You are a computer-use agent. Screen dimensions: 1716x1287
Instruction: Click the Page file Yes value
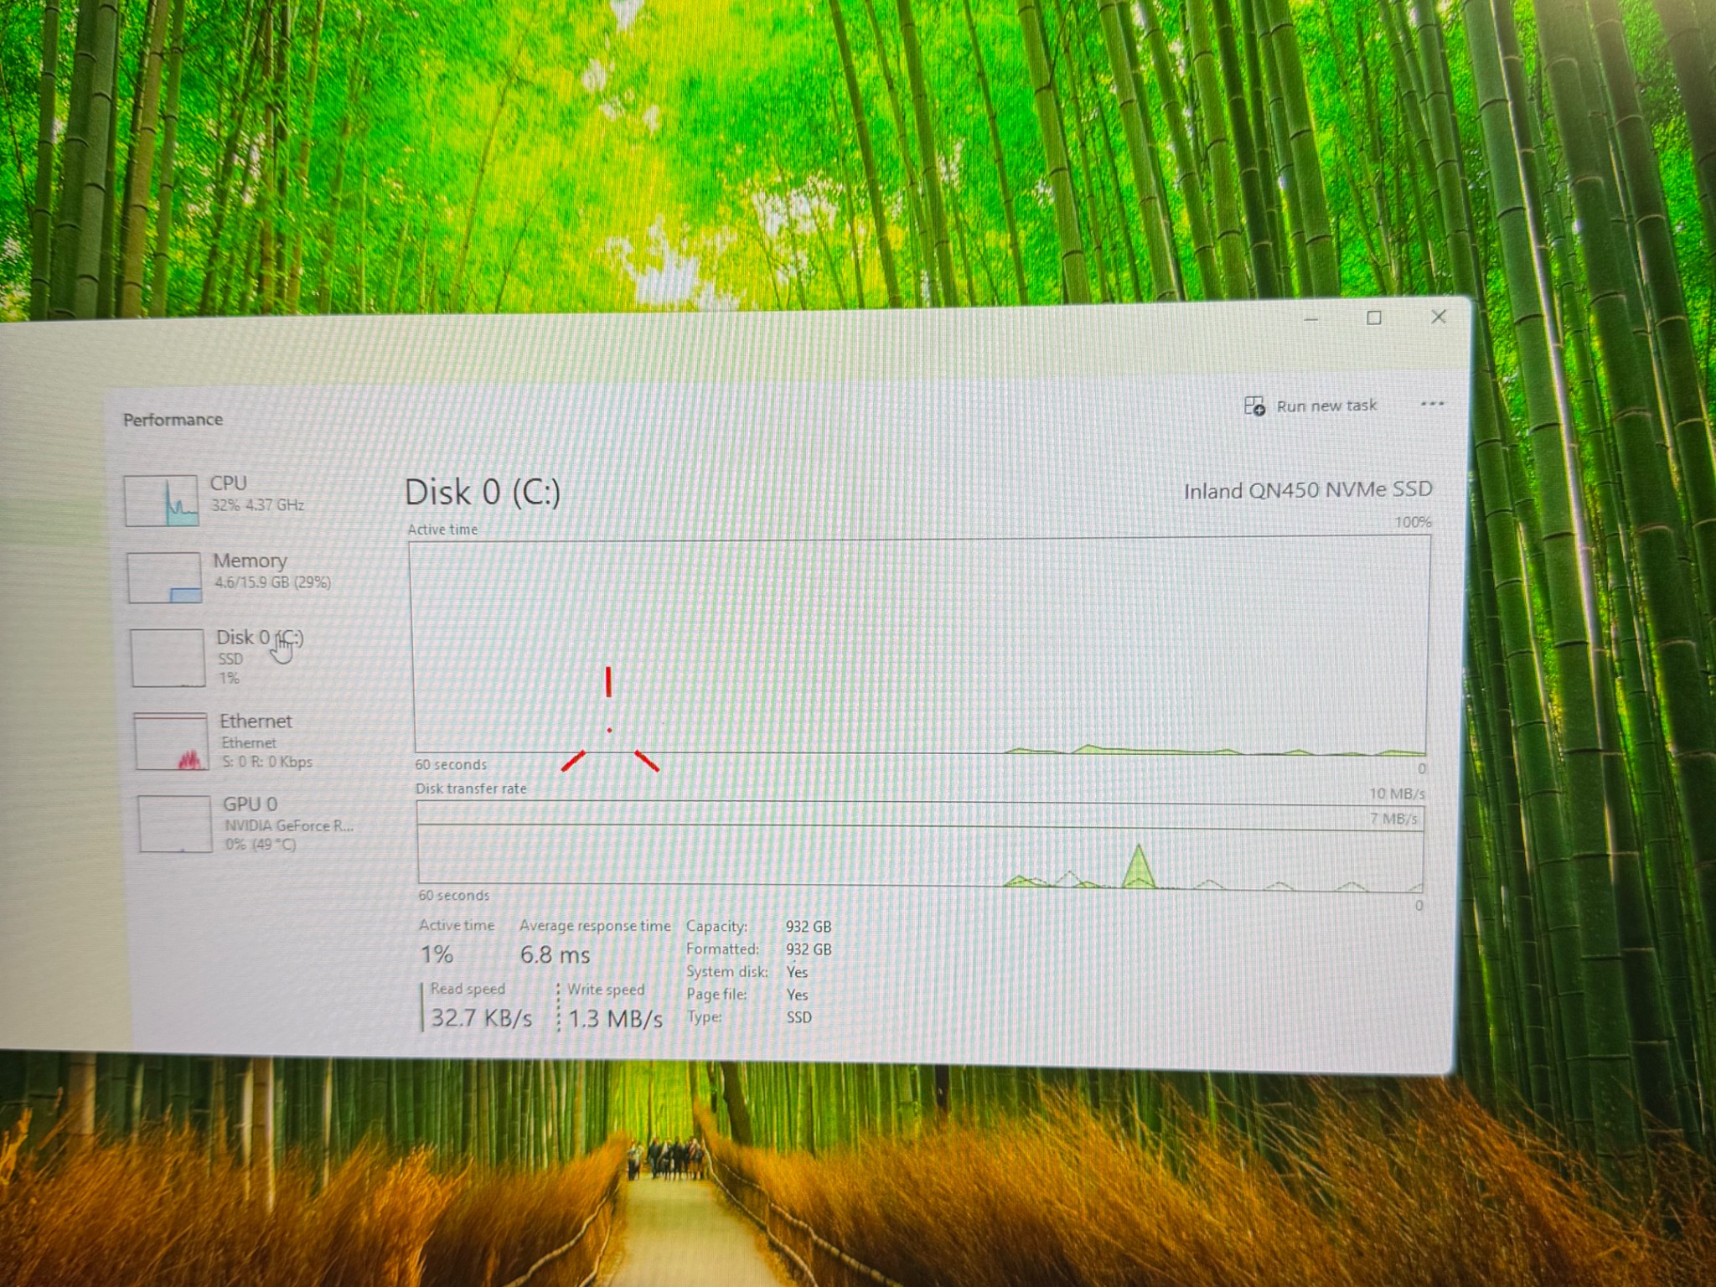797,995
